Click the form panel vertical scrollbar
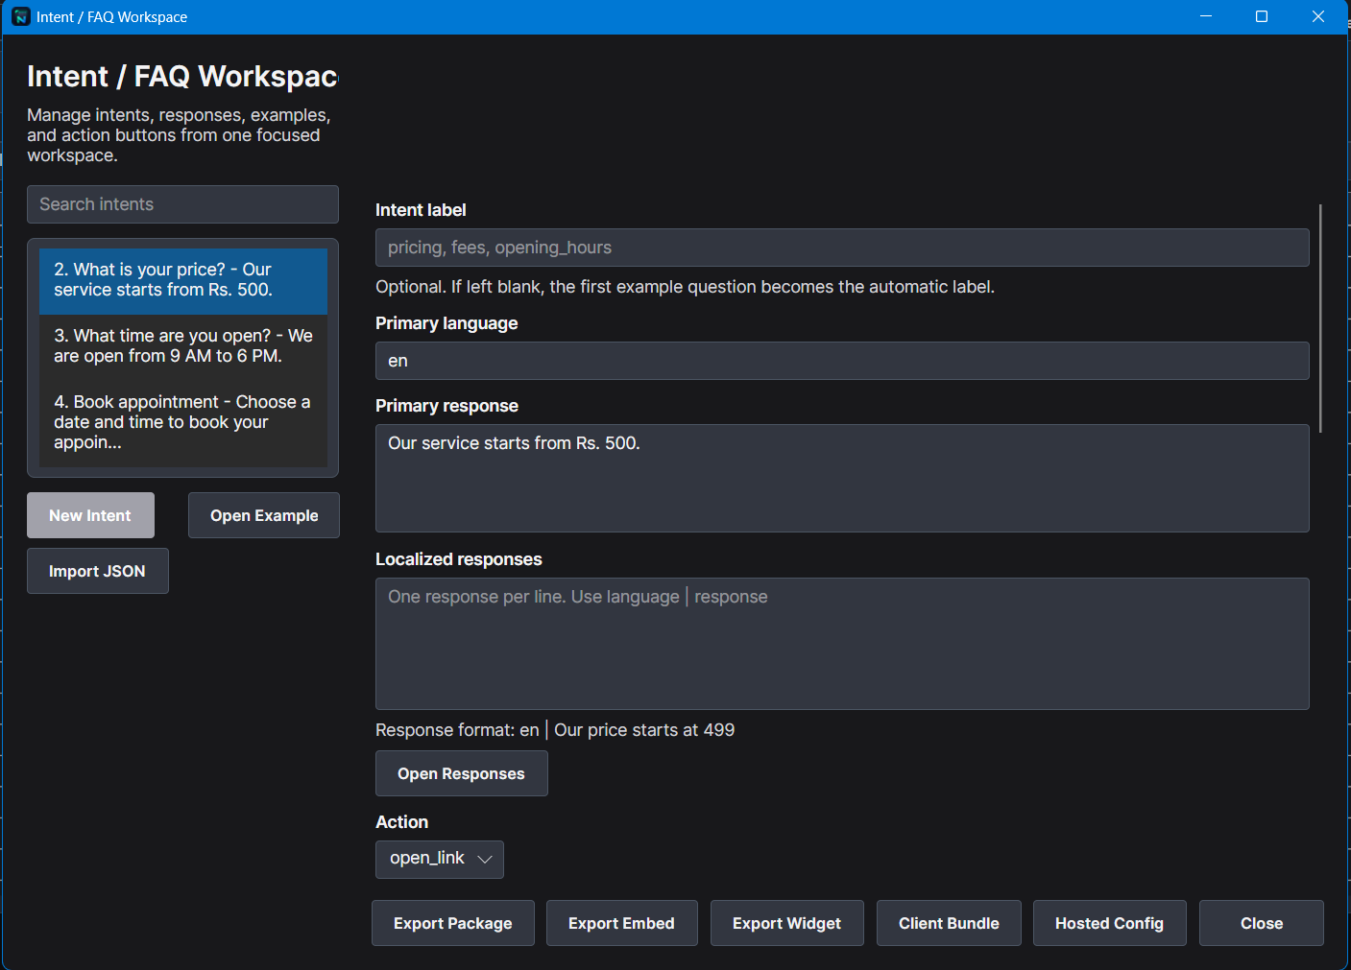Viewport: 1351px width, 970px height. [x=1321, y=318]
